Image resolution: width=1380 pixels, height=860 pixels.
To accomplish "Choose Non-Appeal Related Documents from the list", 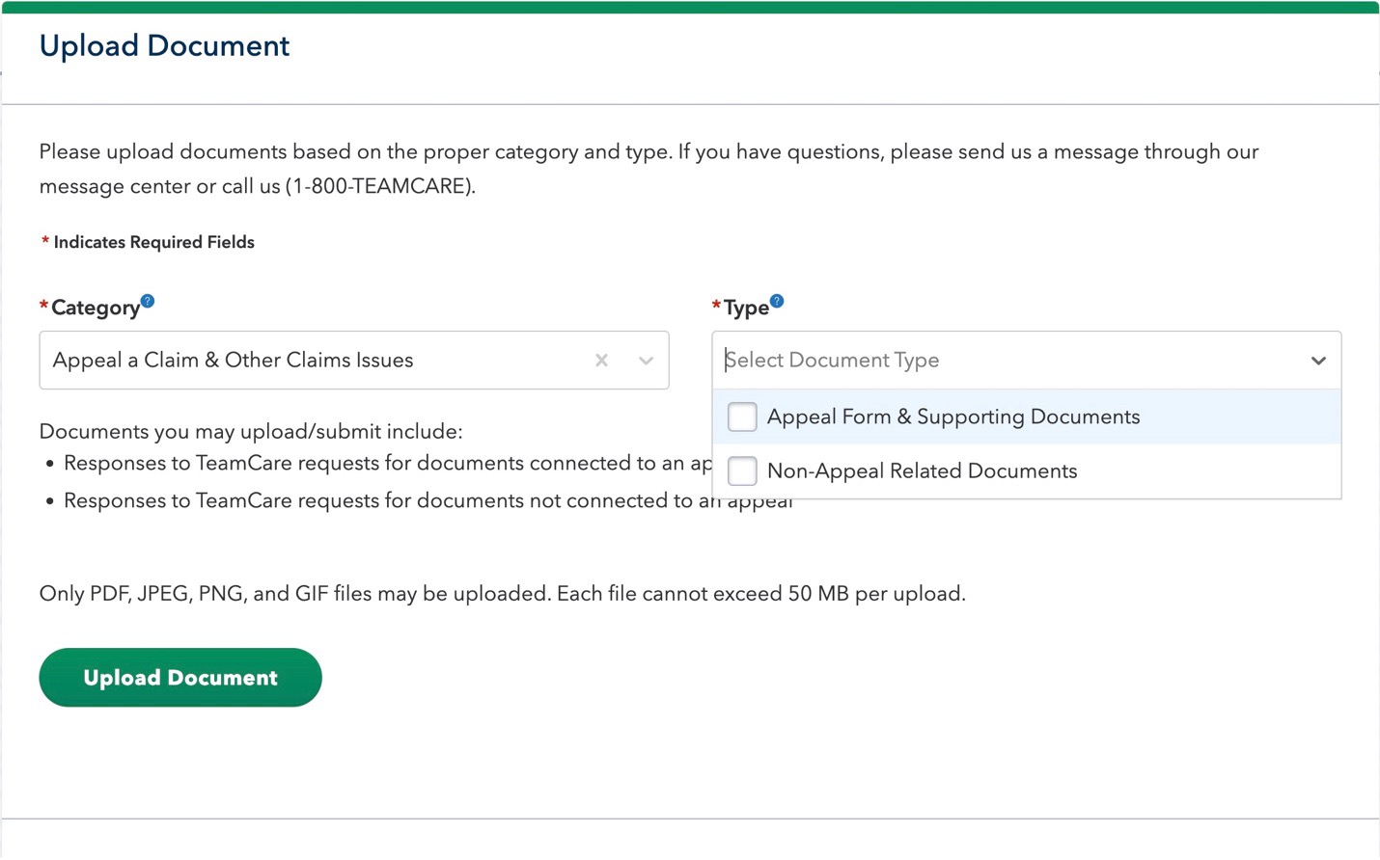I will click(x=922, y=470).
